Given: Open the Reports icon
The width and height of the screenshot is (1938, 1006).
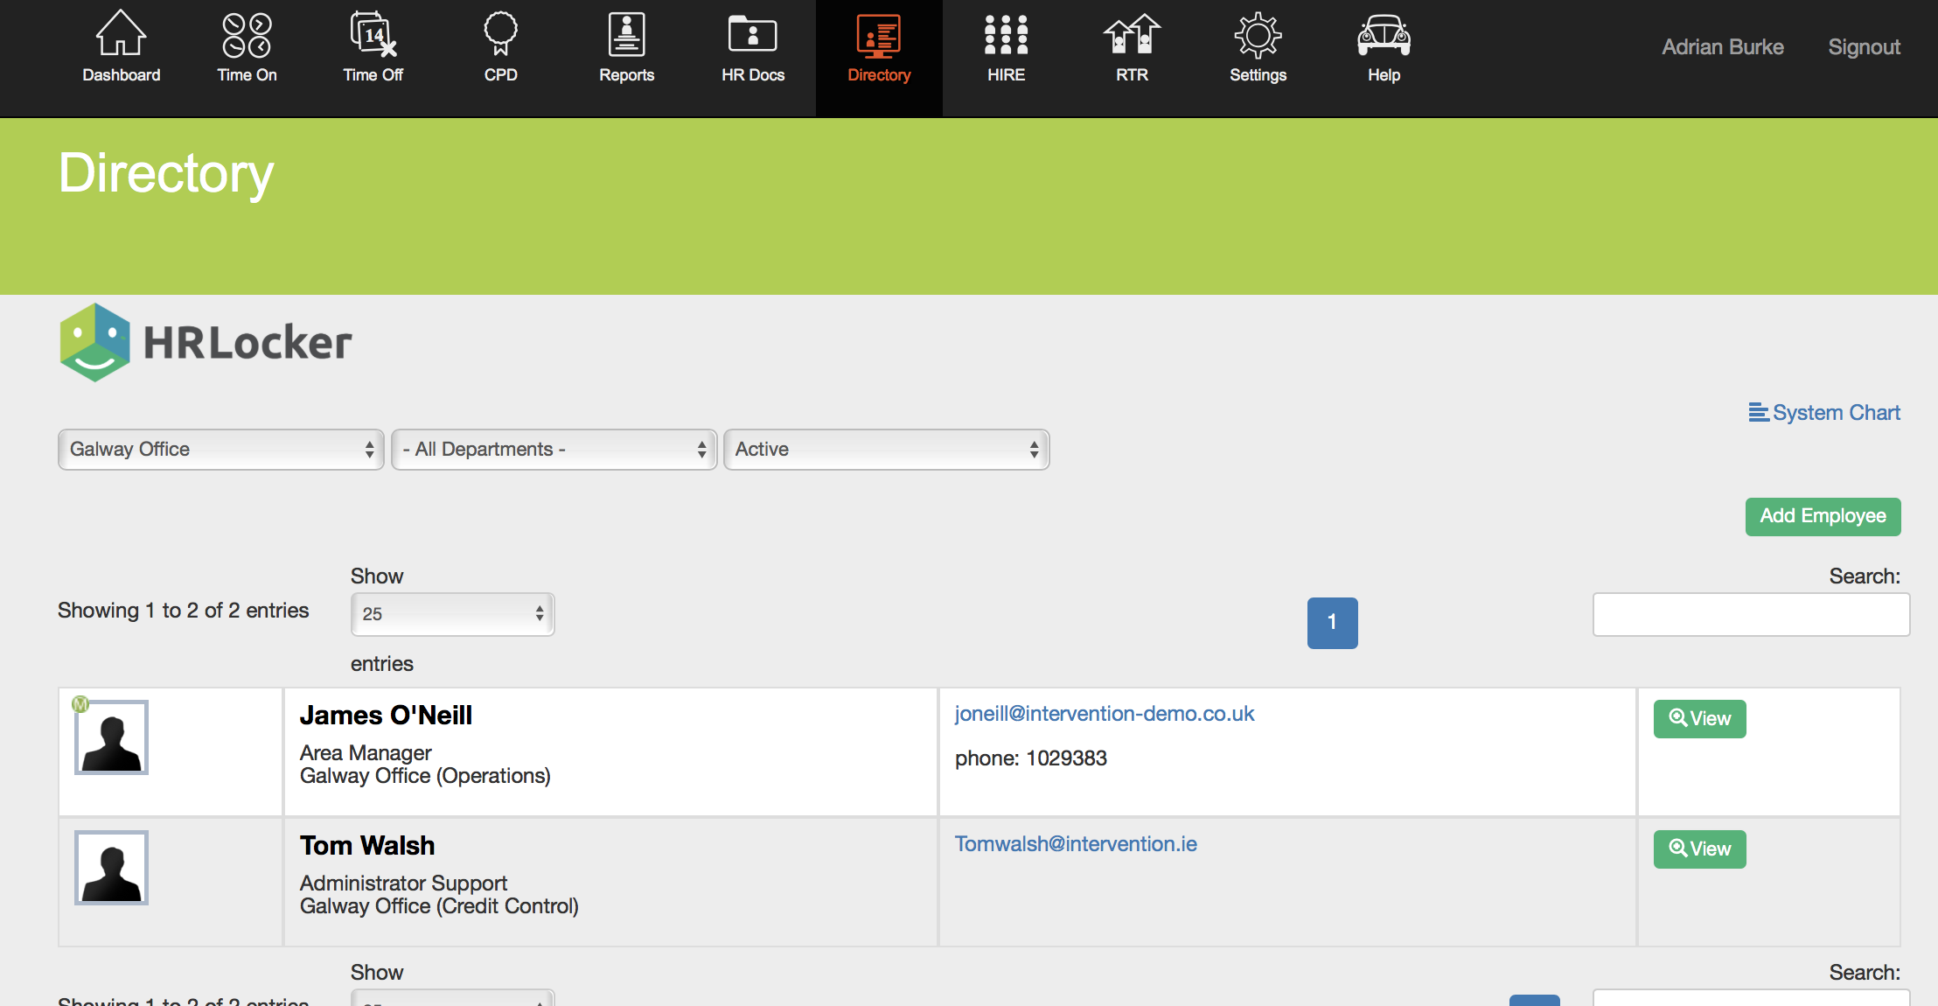Looking at the screenshot, I should pyautogui.click(x=626, y=35).
